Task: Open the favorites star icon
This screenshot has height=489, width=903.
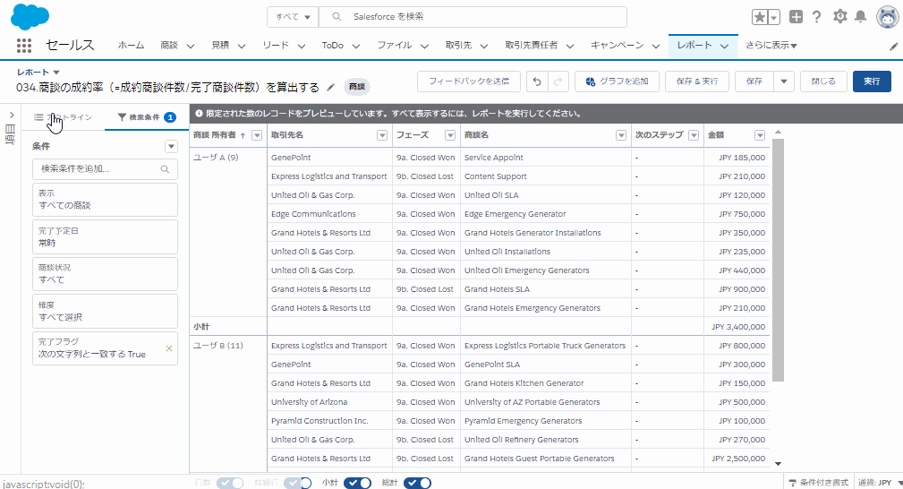Action: tap(760, 17)
